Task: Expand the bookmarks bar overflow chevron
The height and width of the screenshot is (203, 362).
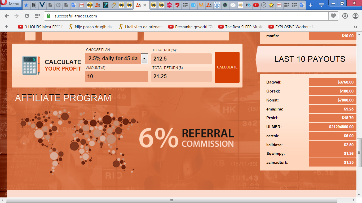Action: [x=355, y=27]
